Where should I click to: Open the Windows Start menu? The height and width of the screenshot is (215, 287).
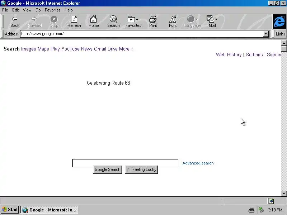click(x=10, y=210)
